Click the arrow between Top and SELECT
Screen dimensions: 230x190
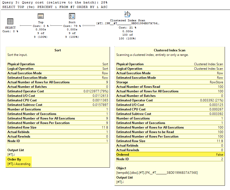[x=26, y=26]
